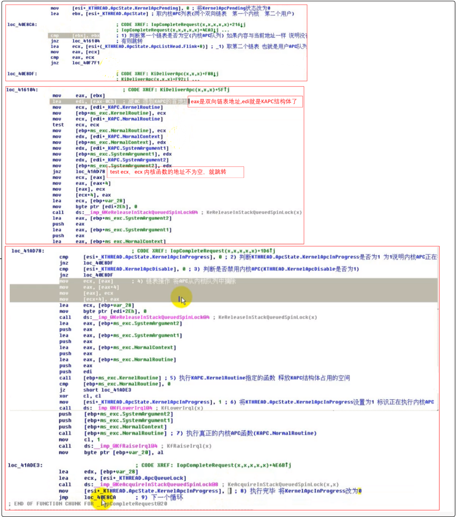Viewport: 459px width, 517px height.
Task: Click 'mov [ebp+ms_exc.KernelRoutine], ecx' line
Action: tap(109, 113)
